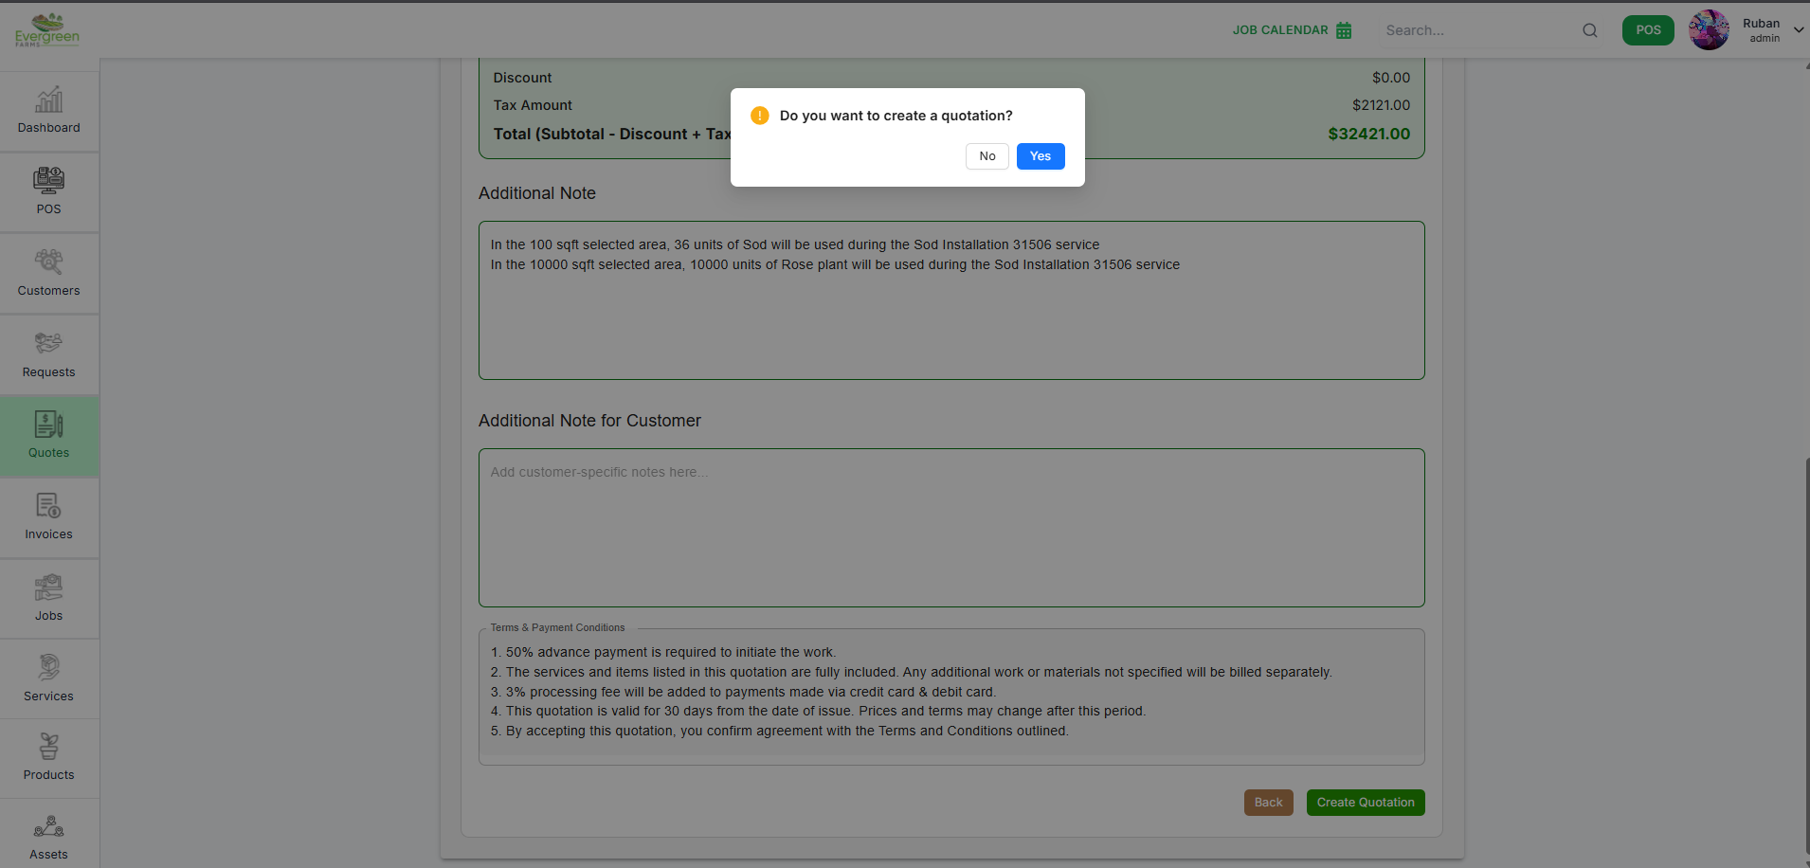Screen dimensions: 1810x868
Task: Click into the Additional Note text area
Action: click(951, 300)
